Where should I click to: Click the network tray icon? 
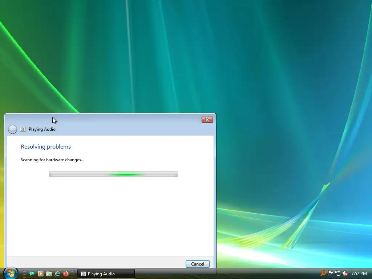click(x=338, y=274)
